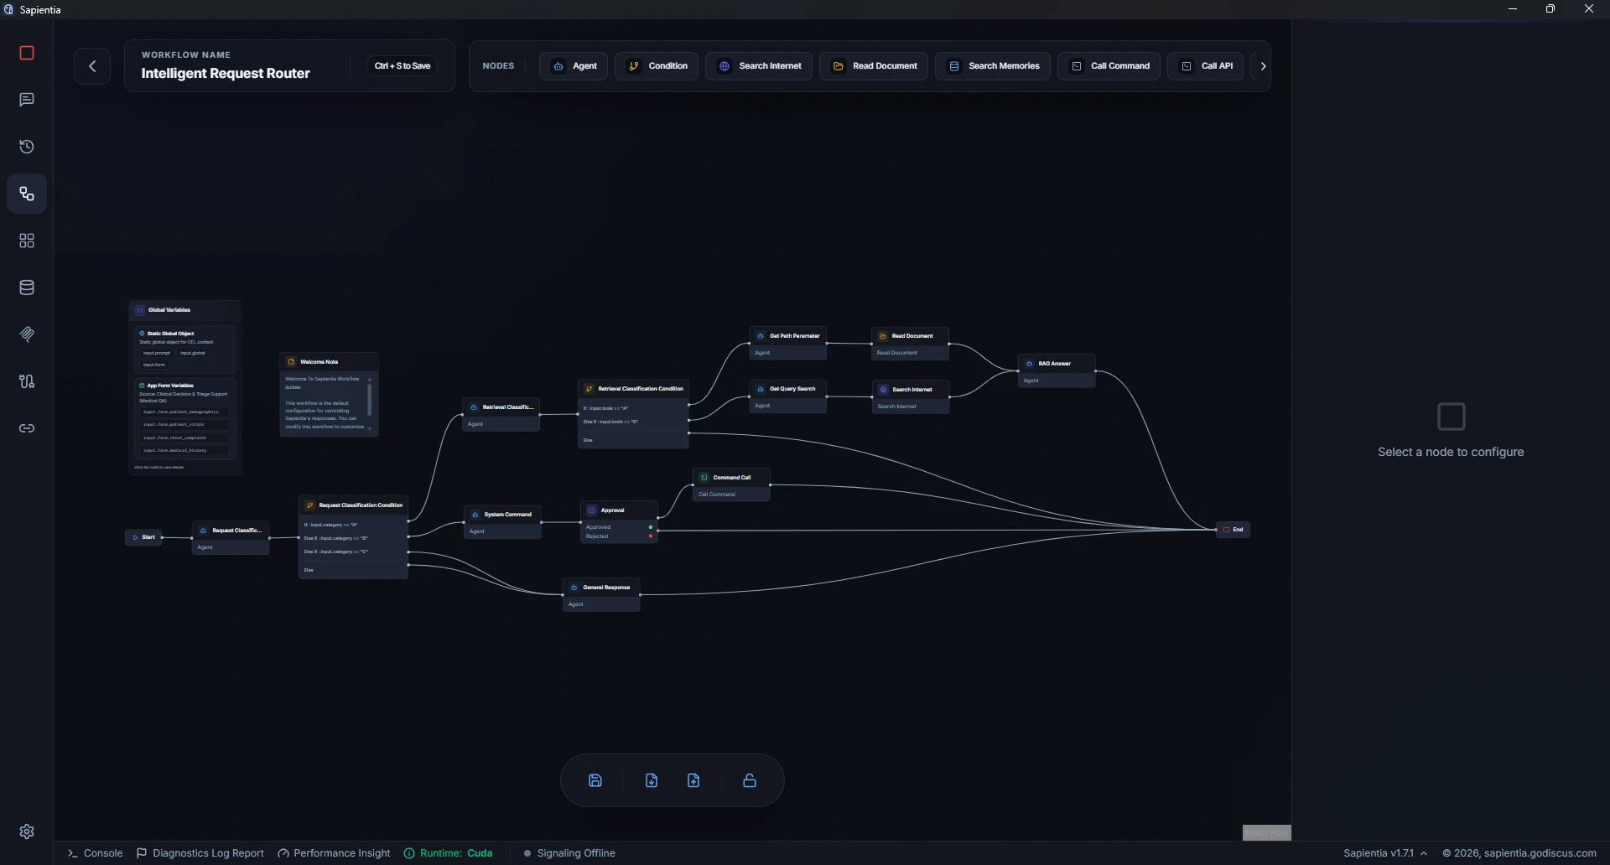The height and width of the screenshot is (865, 1610).
Task: Add a Condition node from the toolbar
Action: point(657,65)
